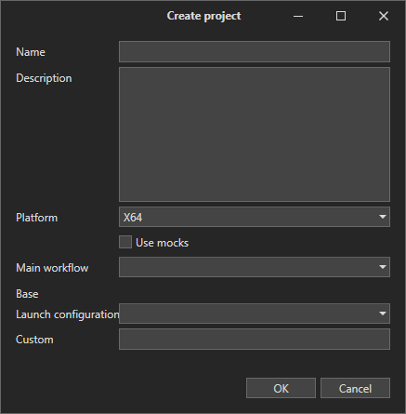Expand the Main workflow dropdown arrow
The width and height of the screenshot is (406, 414).
click(x=383, y=267)
